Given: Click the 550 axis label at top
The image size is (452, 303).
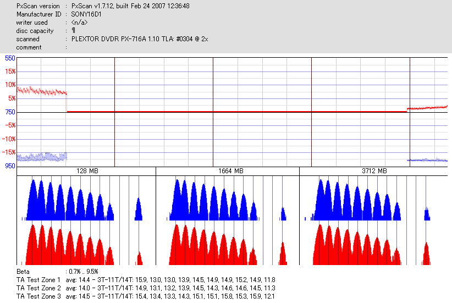Looking at the screenshot, I should (x=10, y=58).
